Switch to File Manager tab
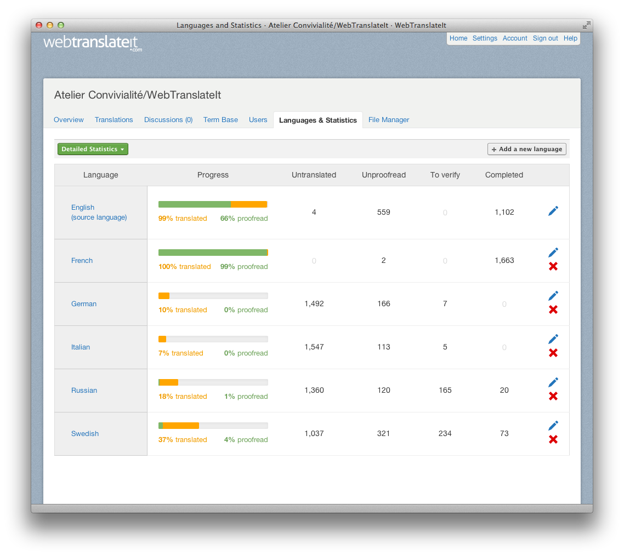Viewport: 624px width, 556px height. [389, 119]
